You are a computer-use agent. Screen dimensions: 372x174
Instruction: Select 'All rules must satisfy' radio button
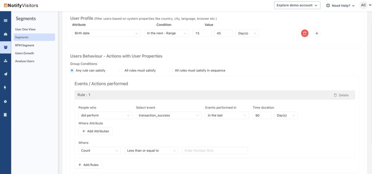(121, 70)
